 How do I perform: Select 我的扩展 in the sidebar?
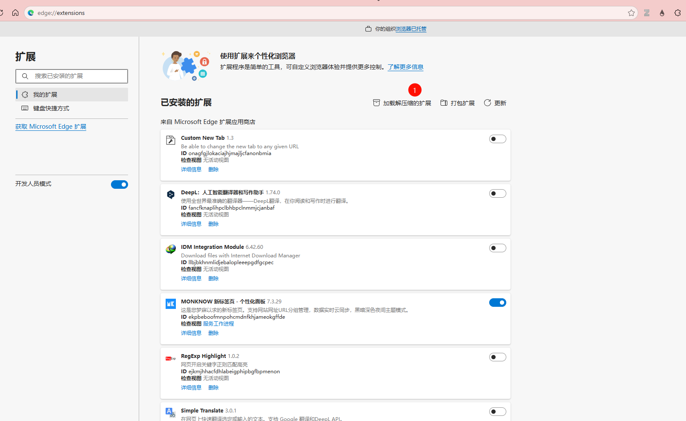45,95
